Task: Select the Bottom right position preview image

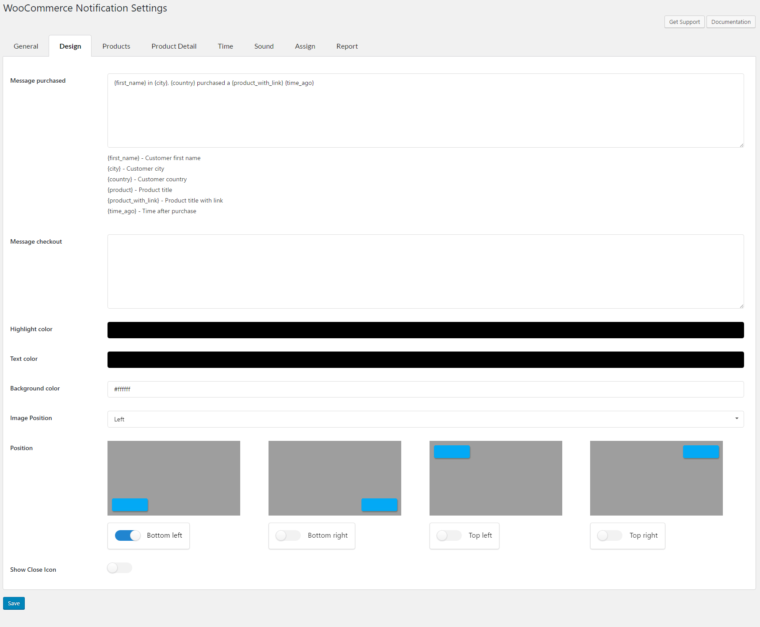Action: click(x=334, y=478)
